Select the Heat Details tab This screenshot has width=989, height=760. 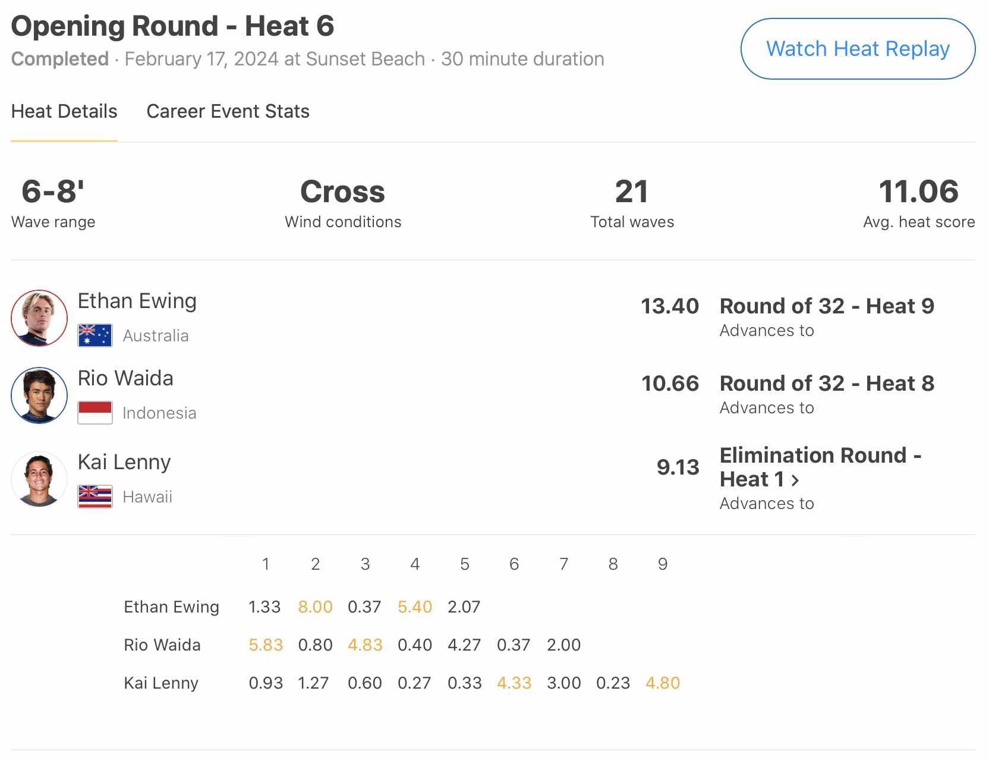pyautogui.click(x=64, y=111)
